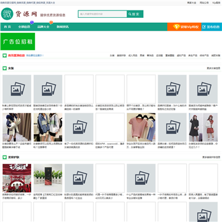Open the red exhibition booth thumbnail
The width and height of the screenshot is (222, 222).
pos(17,178)
